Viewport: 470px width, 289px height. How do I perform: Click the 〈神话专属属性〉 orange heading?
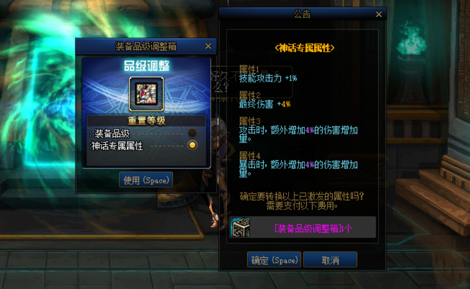(304, 48)
